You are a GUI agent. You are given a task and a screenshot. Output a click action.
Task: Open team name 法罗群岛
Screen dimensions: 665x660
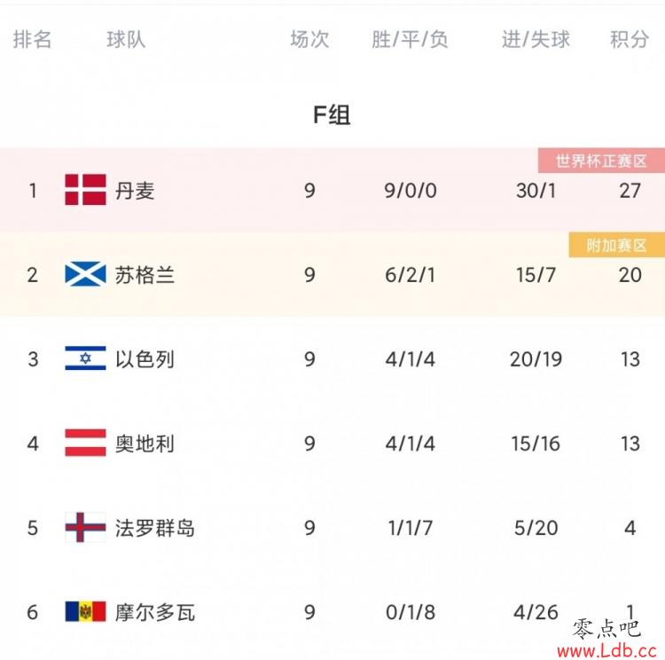click(155, 528)
